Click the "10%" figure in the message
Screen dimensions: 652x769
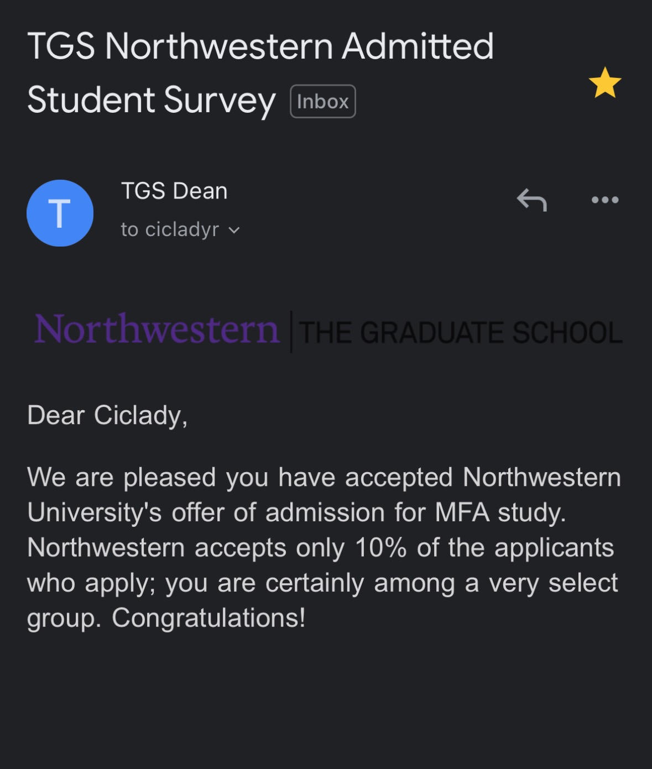click(x=380, y=548)
